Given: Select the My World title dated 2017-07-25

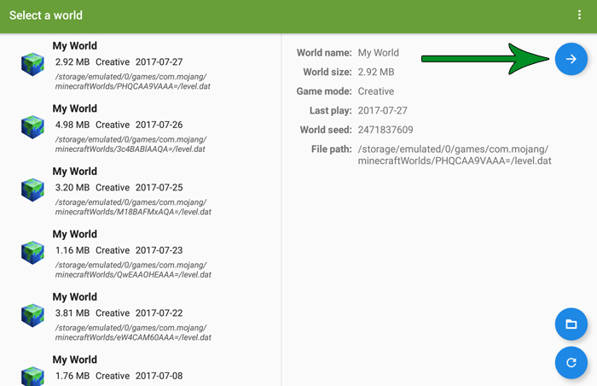Looking at the screenshot, I should click(x=75, y=172).
